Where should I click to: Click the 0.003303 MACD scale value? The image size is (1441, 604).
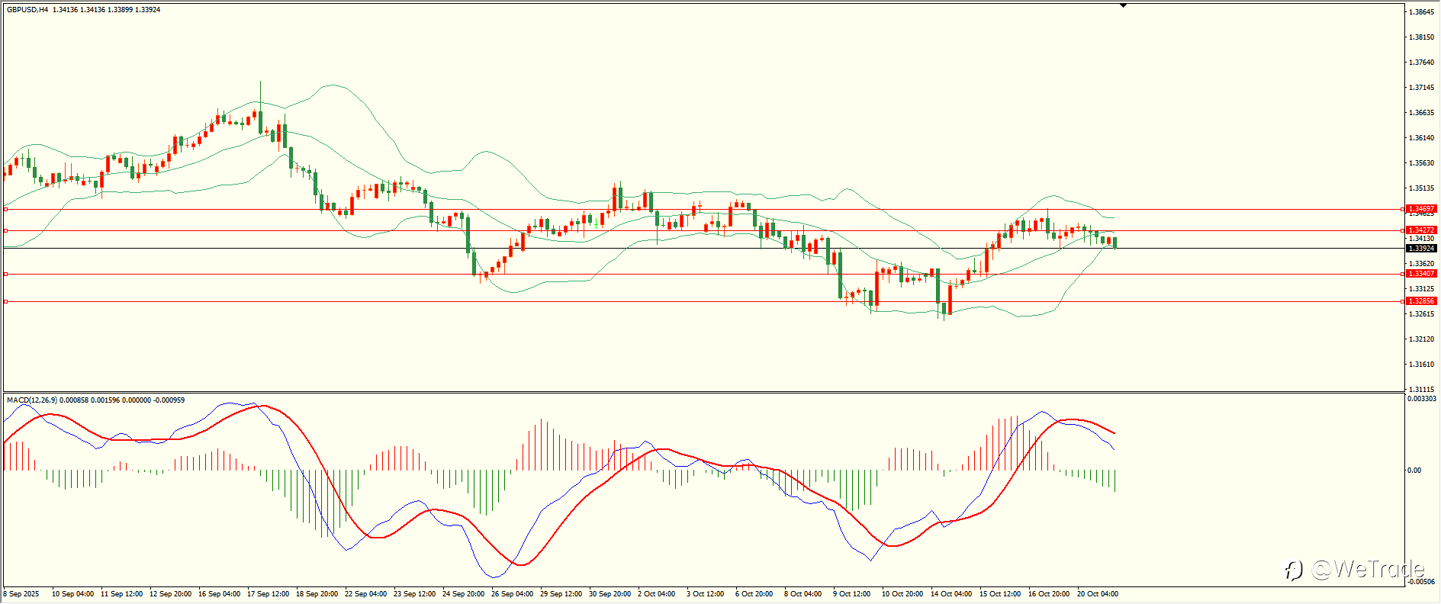coord(1421,399)
